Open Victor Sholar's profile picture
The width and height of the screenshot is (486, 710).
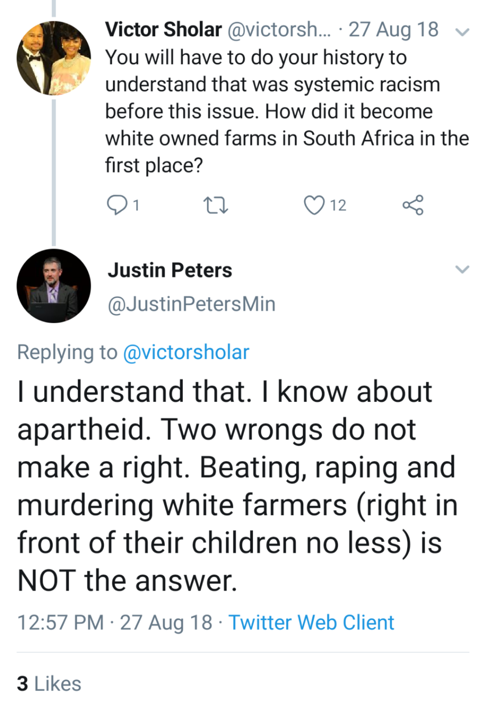tap(54, 58)
